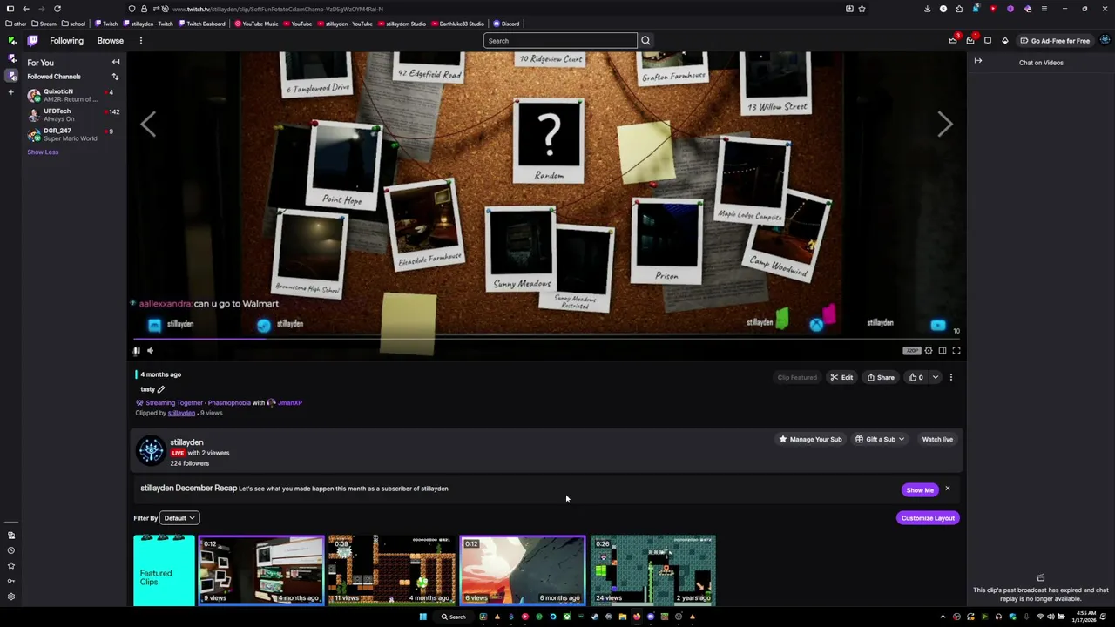Open the Get Bits icon
This screenshot has height=627, width=1115.
(x=1004, y=41)
